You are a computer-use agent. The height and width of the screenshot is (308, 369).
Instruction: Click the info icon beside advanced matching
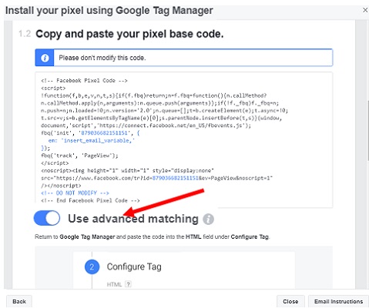208,219
